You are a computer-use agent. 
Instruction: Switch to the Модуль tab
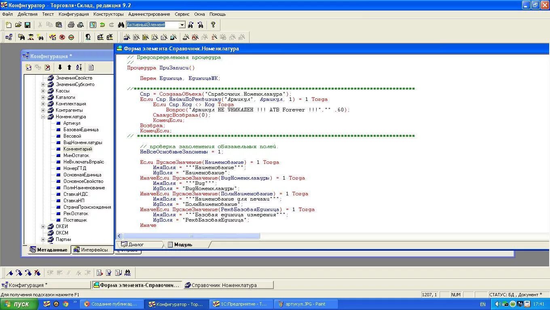tap(187, 245)
